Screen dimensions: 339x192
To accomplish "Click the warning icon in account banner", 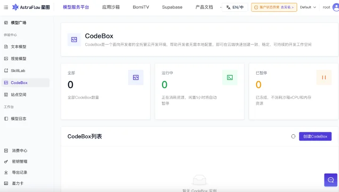I will 256,8.
